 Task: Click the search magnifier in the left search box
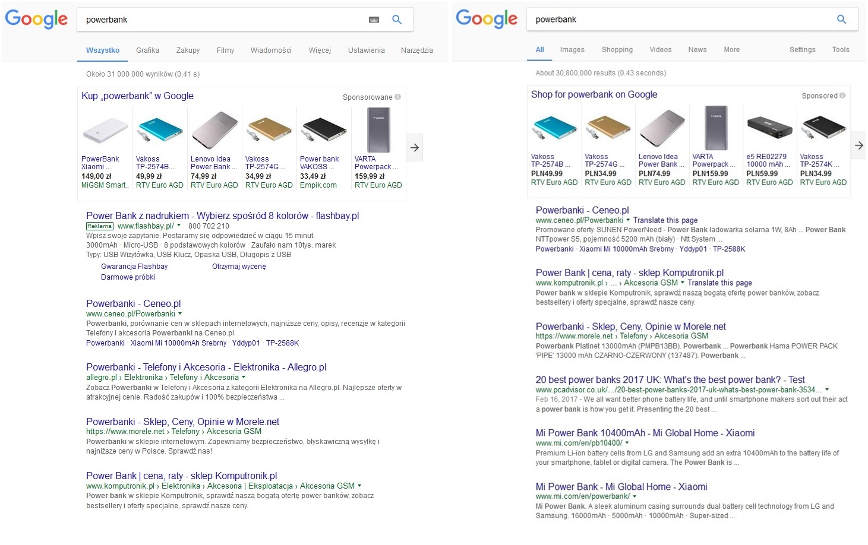click(397, 20)
